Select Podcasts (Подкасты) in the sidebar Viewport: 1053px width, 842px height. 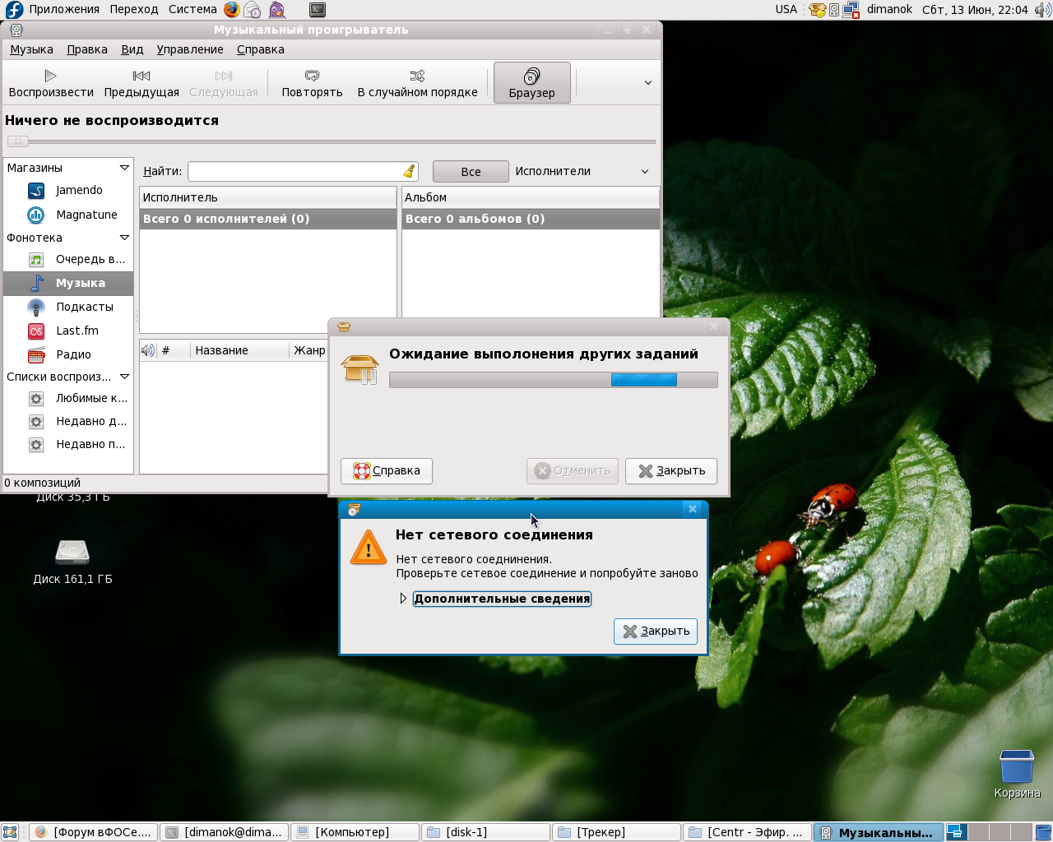(84, 307)
